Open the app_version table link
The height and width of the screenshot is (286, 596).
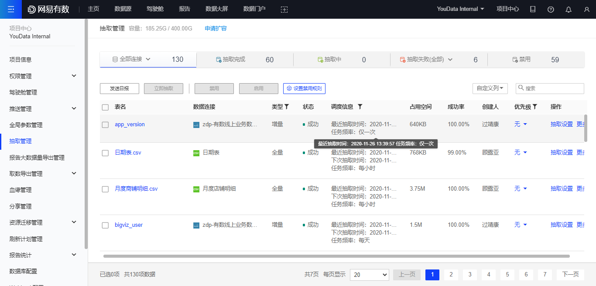pyautogui.click(x=130, y=124)
